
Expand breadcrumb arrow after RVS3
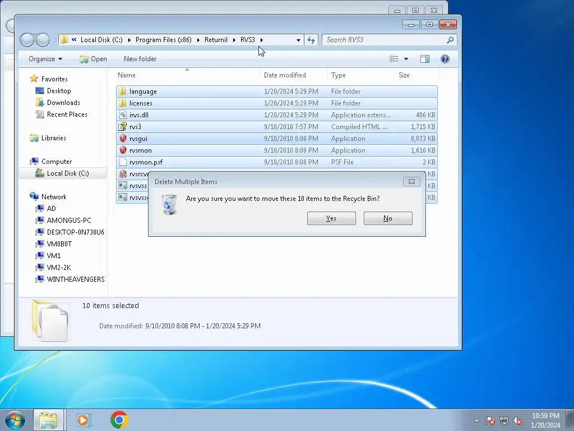click(x=261, y=40)
